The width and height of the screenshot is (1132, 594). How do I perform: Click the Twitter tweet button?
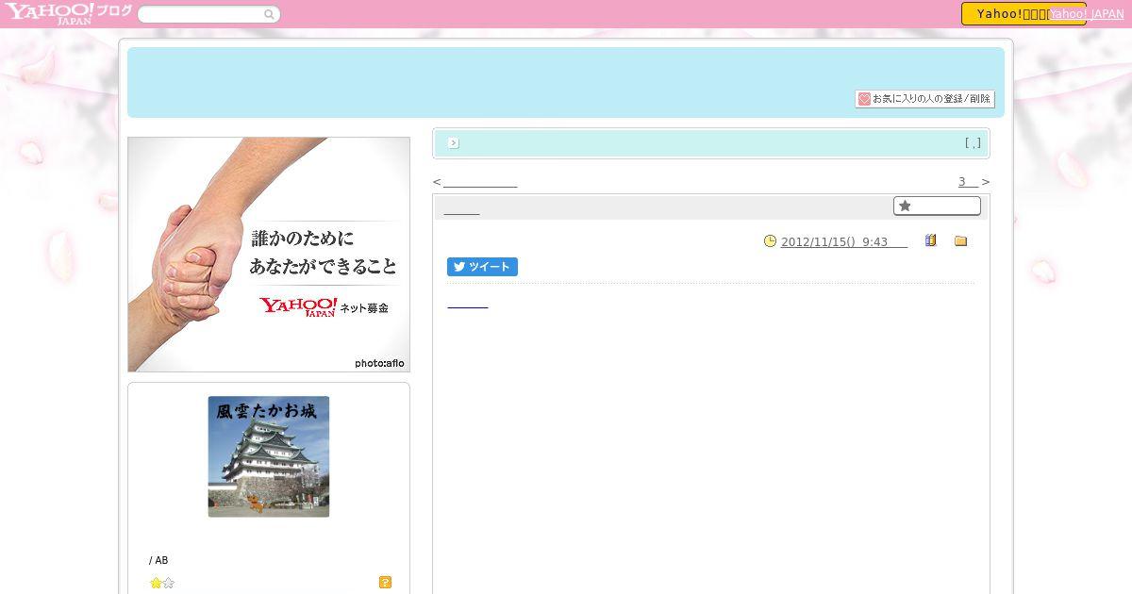pyautogui.click(x=482, y=267)
